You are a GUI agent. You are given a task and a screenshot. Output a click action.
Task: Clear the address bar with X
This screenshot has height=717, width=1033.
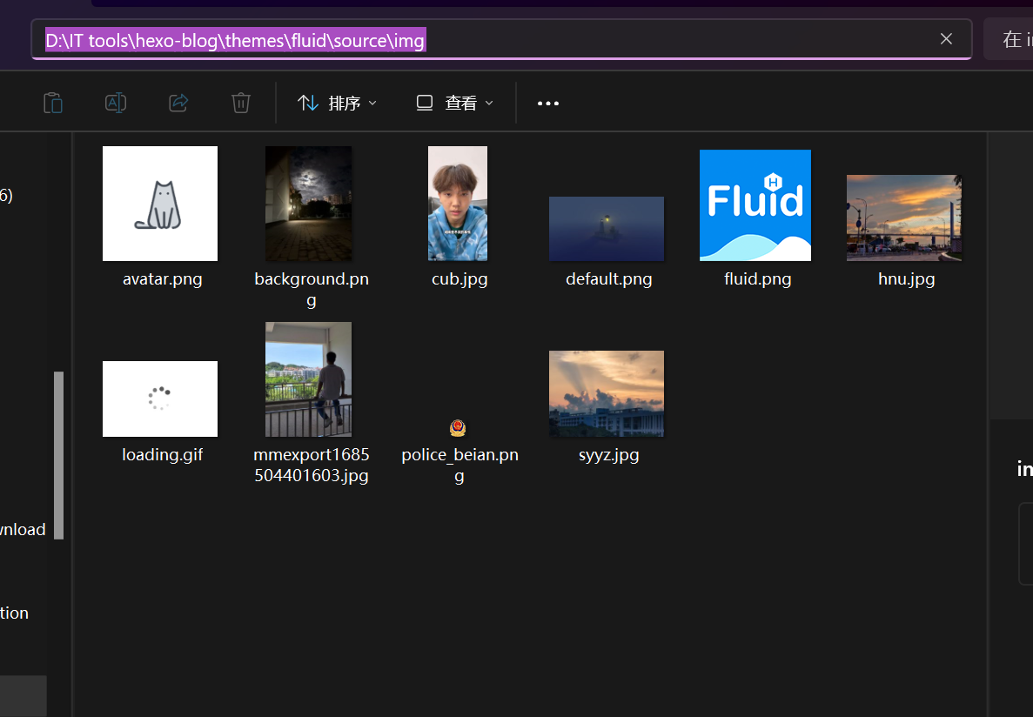(946, 39)
